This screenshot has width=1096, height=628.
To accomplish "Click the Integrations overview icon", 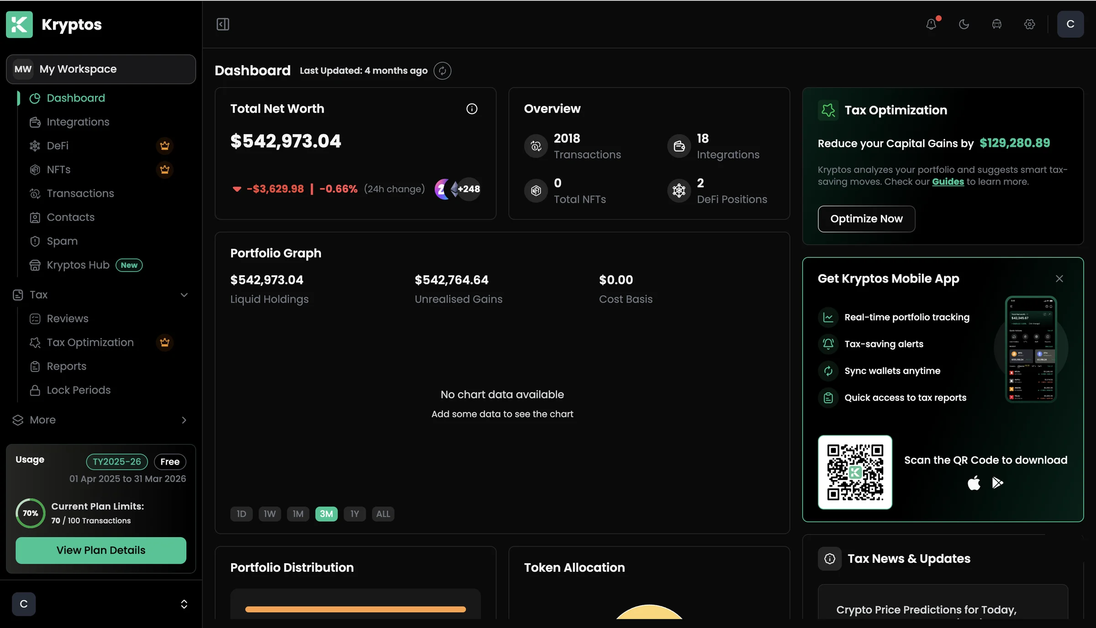I will [679, 146].
